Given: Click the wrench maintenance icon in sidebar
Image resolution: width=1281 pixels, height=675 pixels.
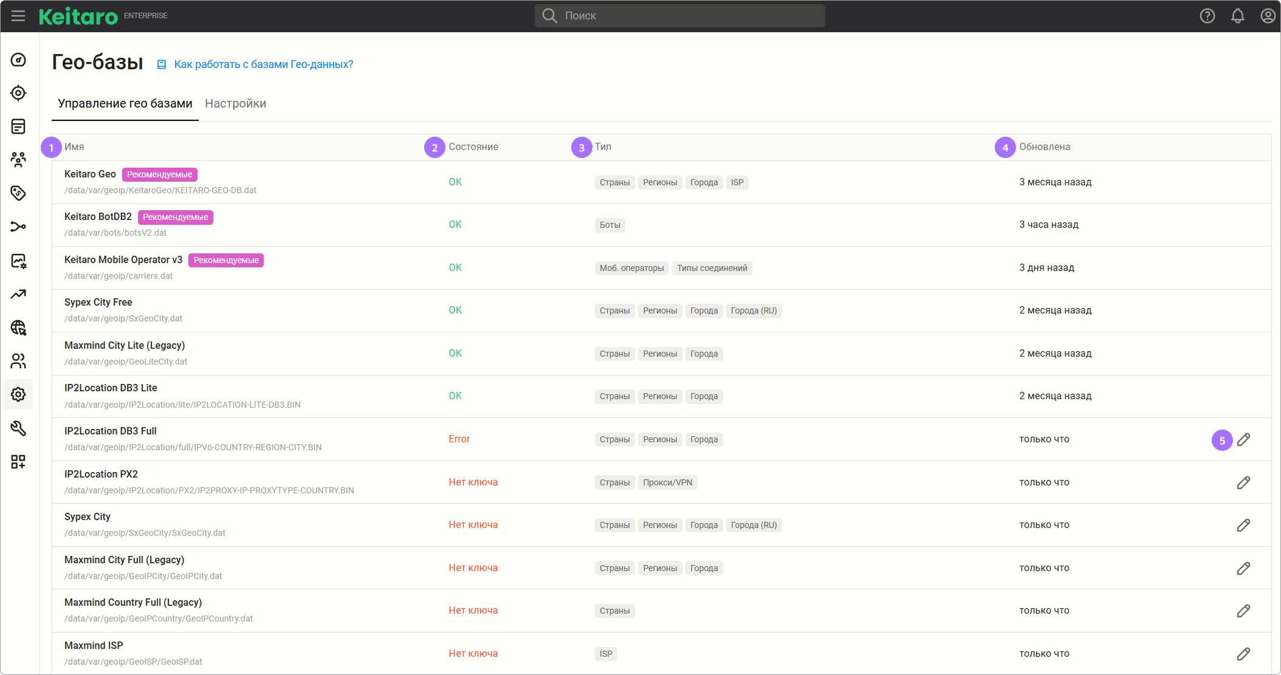Looking at the screenshot, I should coord(18,428).
